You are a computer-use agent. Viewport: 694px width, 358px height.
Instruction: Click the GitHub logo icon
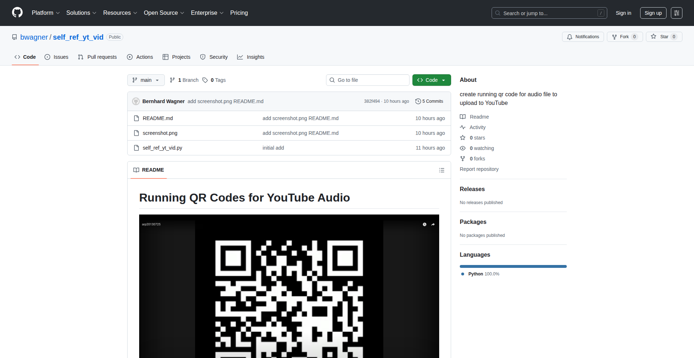click(17, 13)
